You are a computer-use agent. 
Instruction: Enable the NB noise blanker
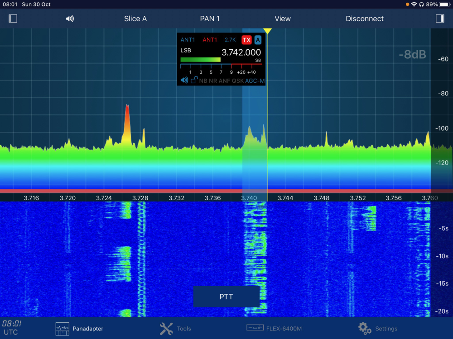point(203,81)
